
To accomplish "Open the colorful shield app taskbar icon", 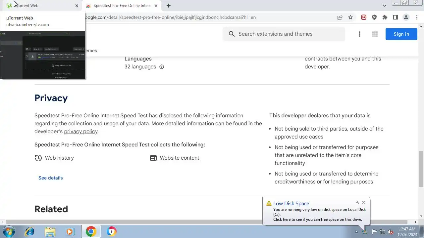I will point(112,231).
